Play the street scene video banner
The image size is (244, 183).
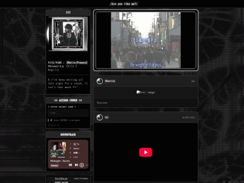(146, 40)
